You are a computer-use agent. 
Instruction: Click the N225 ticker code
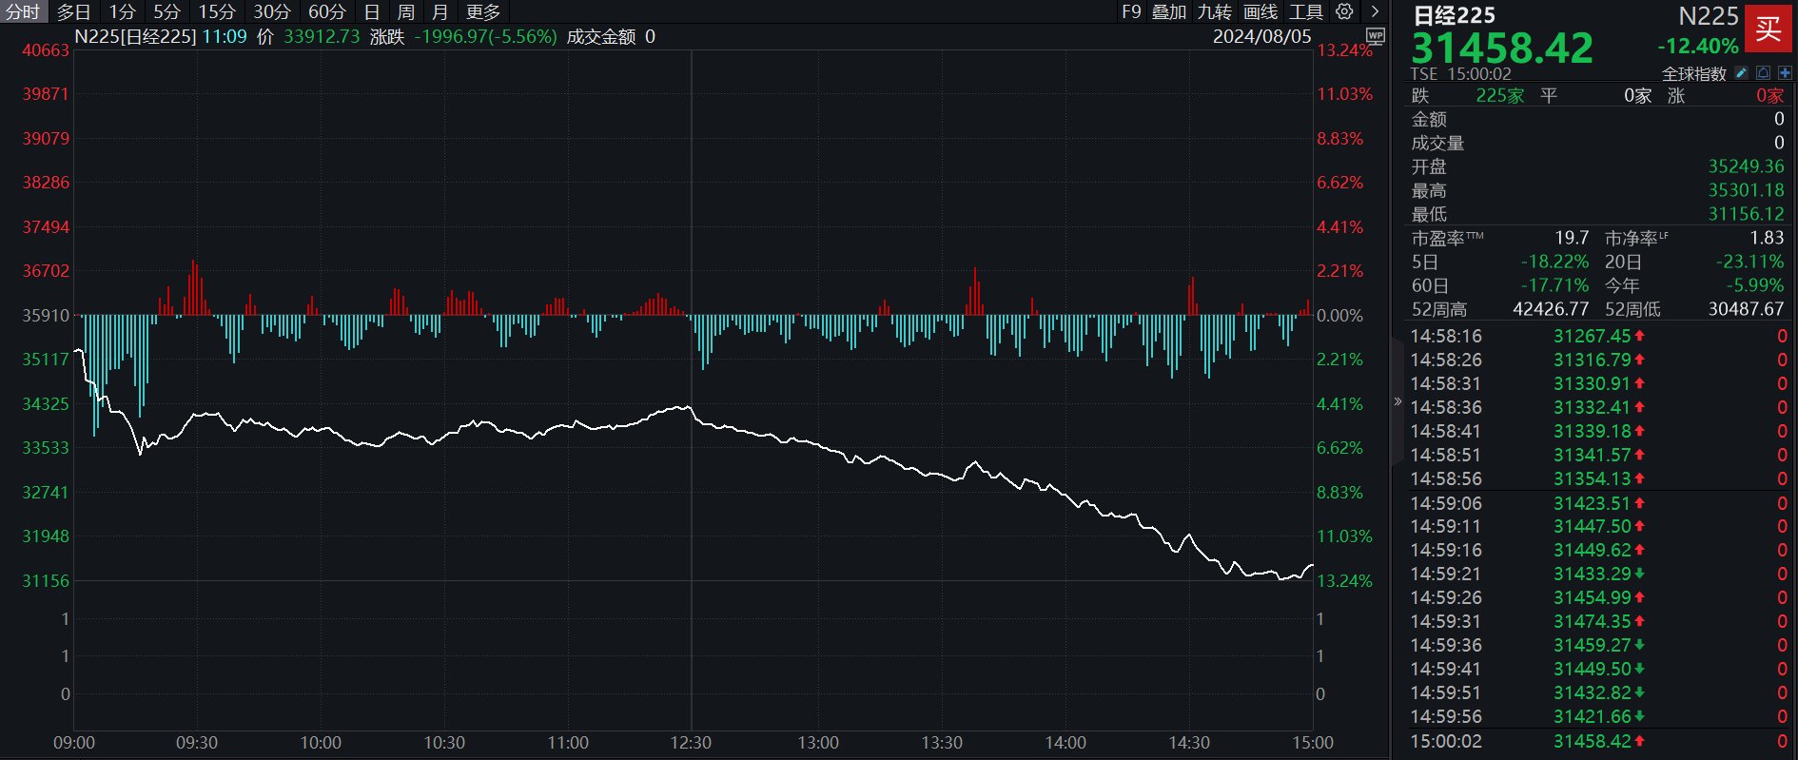[1709, 16]
